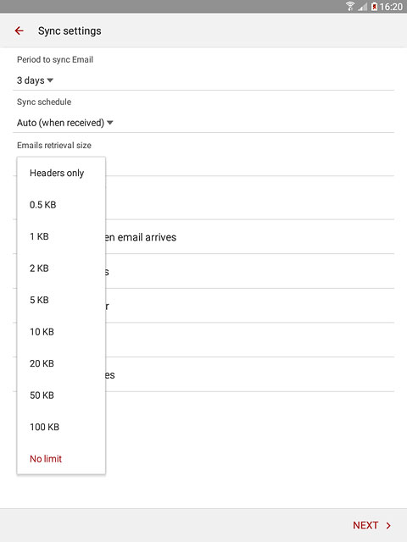The height and width of the screenshot is (542, 407).
Task: Expand the Auto (when received) schedule dropdown
Action: (x=65, y=123)
